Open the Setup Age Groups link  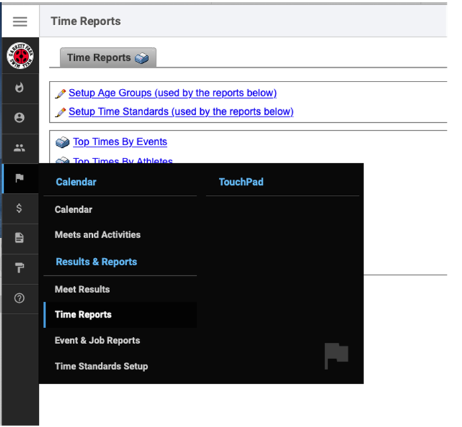(x=172, y=93)
